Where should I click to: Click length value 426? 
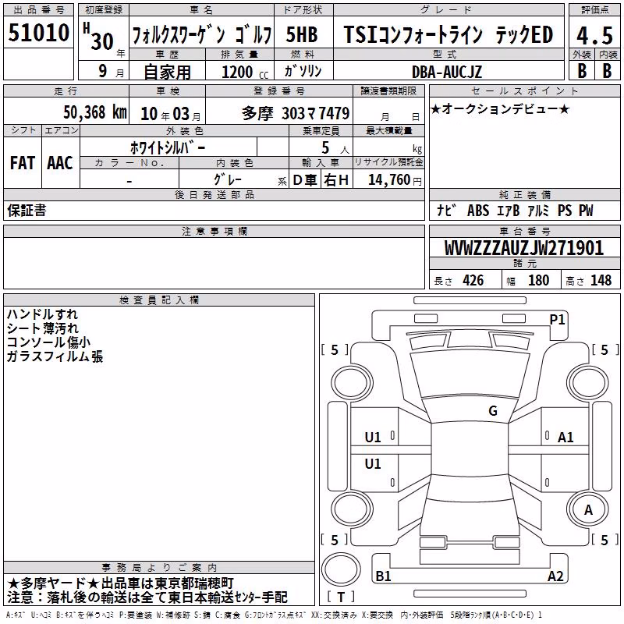click(473, 281)
